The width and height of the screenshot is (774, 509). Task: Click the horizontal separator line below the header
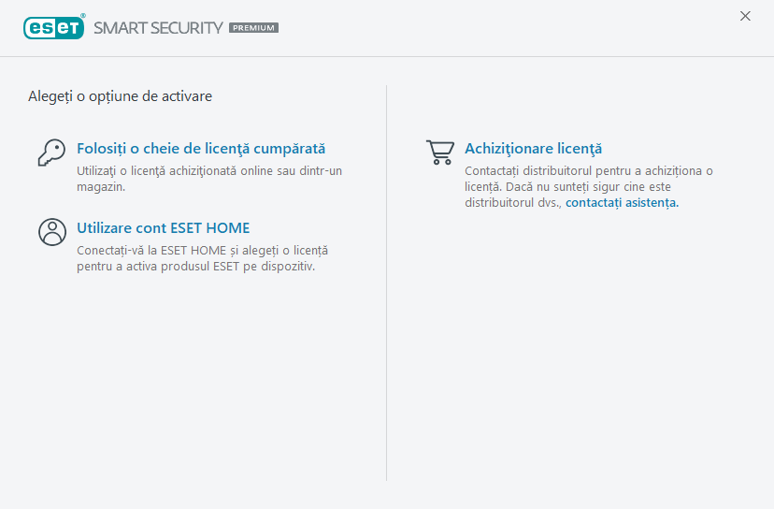387,57
